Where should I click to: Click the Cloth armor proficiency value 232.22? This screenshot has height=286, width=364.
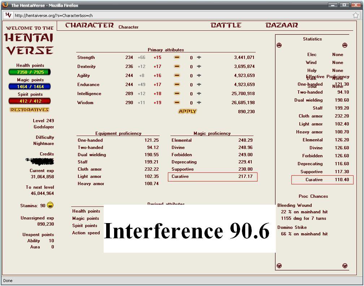point(152,169)
